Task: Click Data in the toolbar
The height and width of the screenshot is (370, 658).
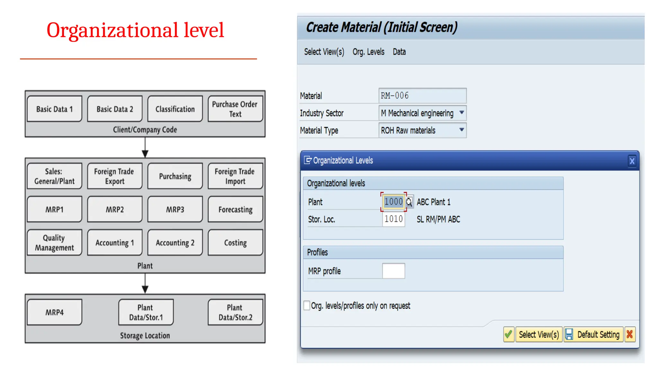Action: 399,52
